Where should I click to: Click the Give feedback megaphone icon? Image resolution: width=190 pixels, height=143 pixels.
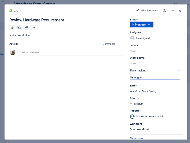click(x=138, y=11)
